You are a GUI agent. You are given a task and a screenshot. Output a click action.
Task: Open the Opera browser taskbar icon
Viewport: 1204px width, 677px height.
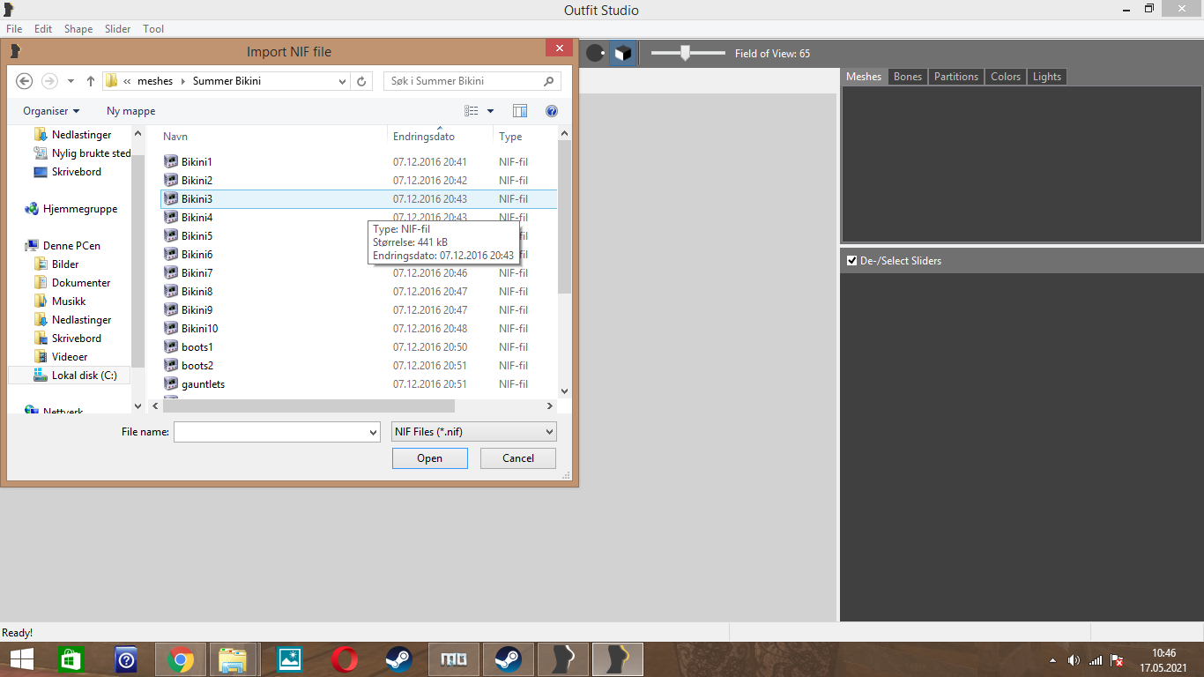[345, 659]
